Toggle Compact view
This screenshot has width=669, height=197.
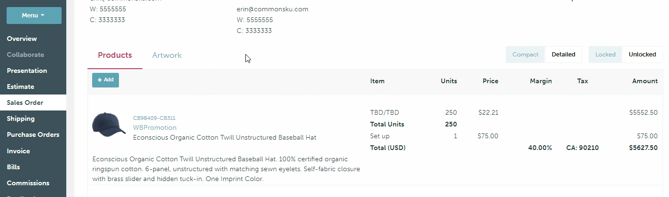click(x=525, y=55)
